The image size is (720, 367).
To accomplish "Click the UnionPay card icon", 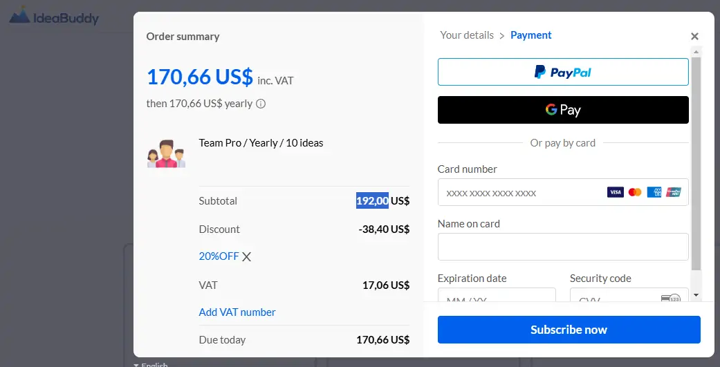I will (674, 192).
